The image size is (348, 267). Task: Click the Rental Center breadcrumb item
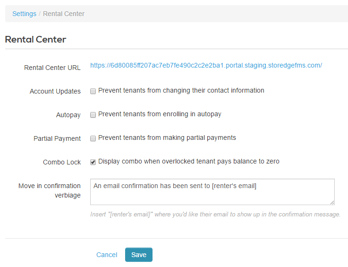pyautogui.click(x=64, y=14)
